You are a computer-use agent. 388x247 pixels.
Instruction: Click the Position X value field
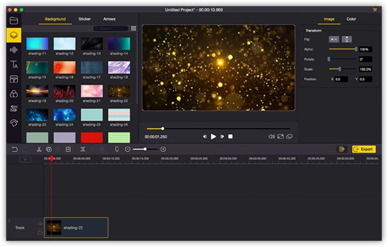[x=341, y=79]
